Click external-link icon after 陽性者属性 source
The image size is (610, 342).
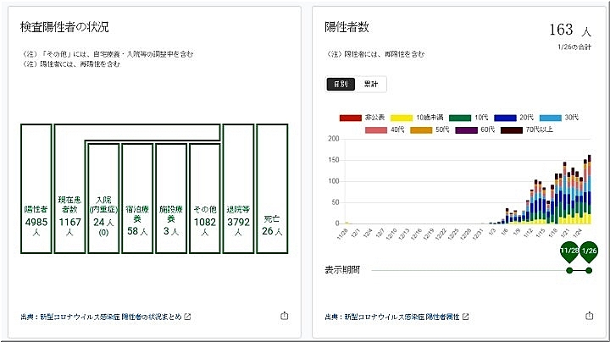[x=465, y=317]
